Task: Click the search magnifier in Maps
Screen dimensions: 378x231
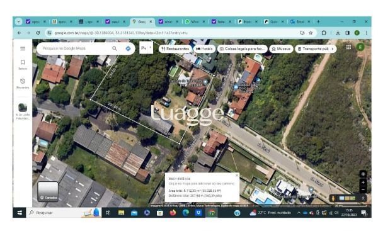Action: 115,48
